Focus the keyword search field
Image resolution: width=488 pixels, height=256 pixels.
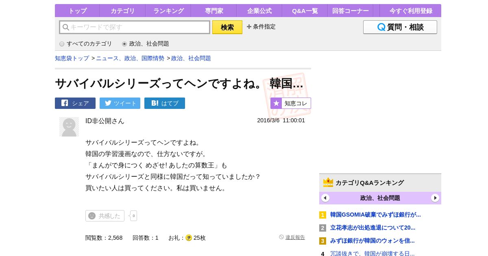point(135,27)
